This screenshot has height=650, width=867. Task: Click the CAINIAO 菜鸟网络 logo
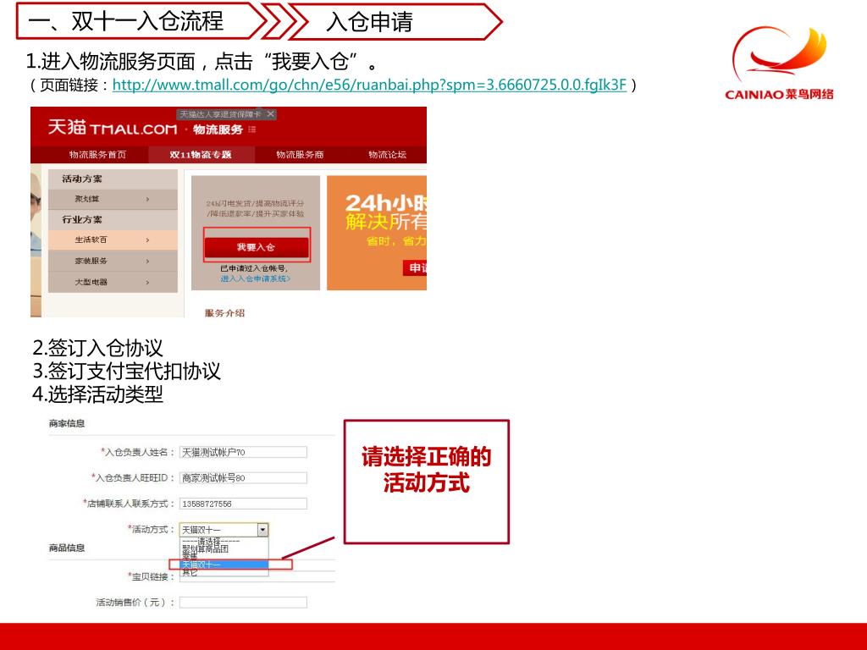tap(780, 63)
